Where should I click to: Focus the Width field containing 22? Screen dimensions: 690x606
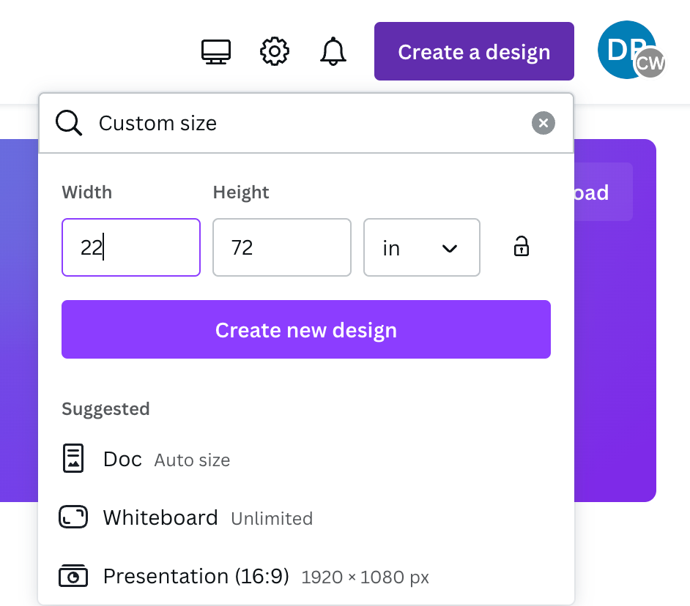tap(131, 247)
